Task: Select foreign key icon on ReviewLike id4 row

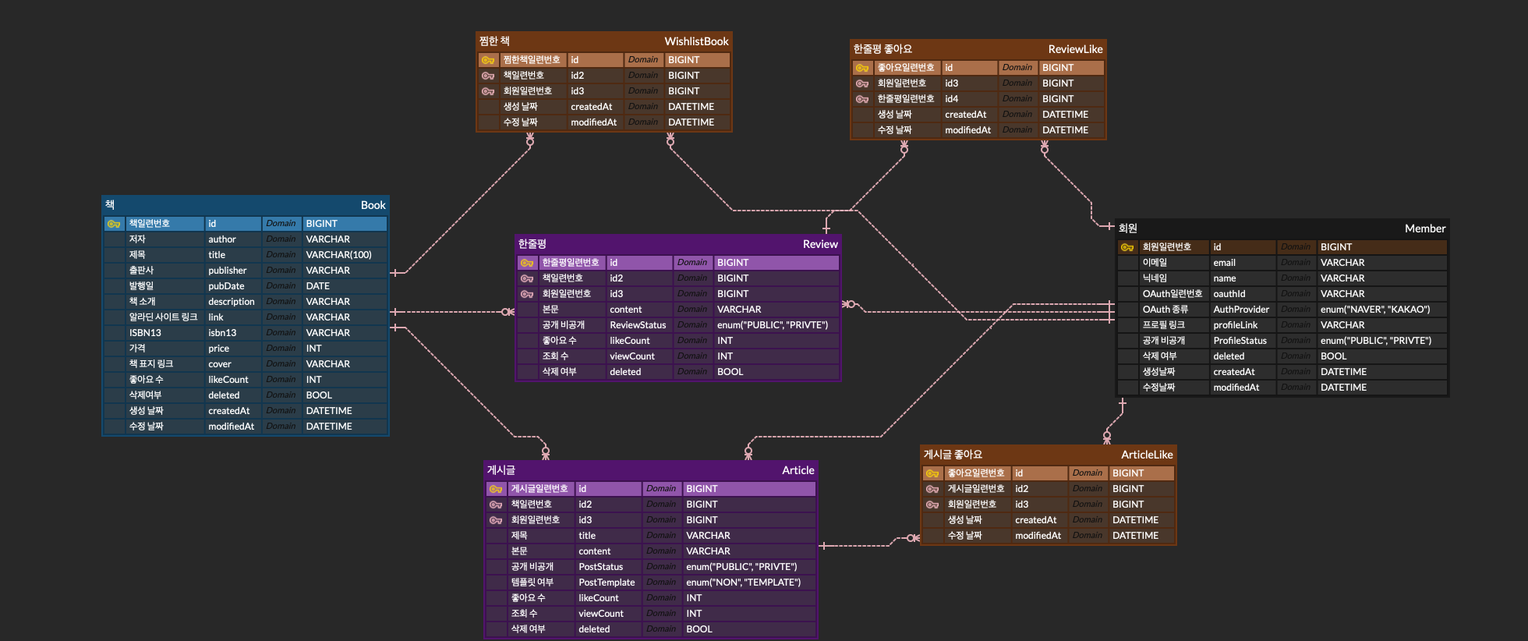Action: coord(862,99)
